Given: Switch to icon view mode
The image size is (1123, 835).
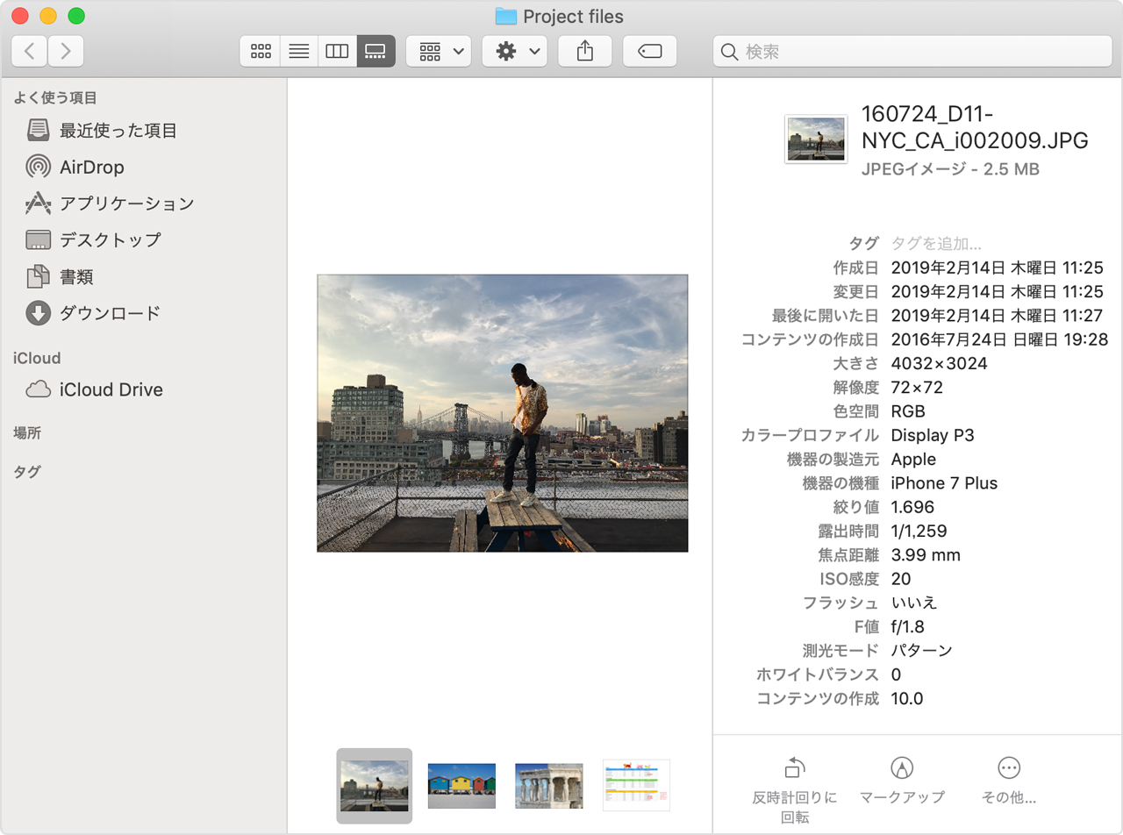Looking at the screenshot, I should (x=260, y=52).
